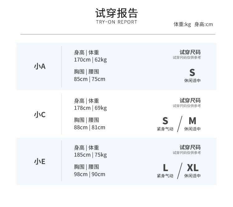
Task: Click the 试穿报告 title heading
Action: tap(116, 13)
